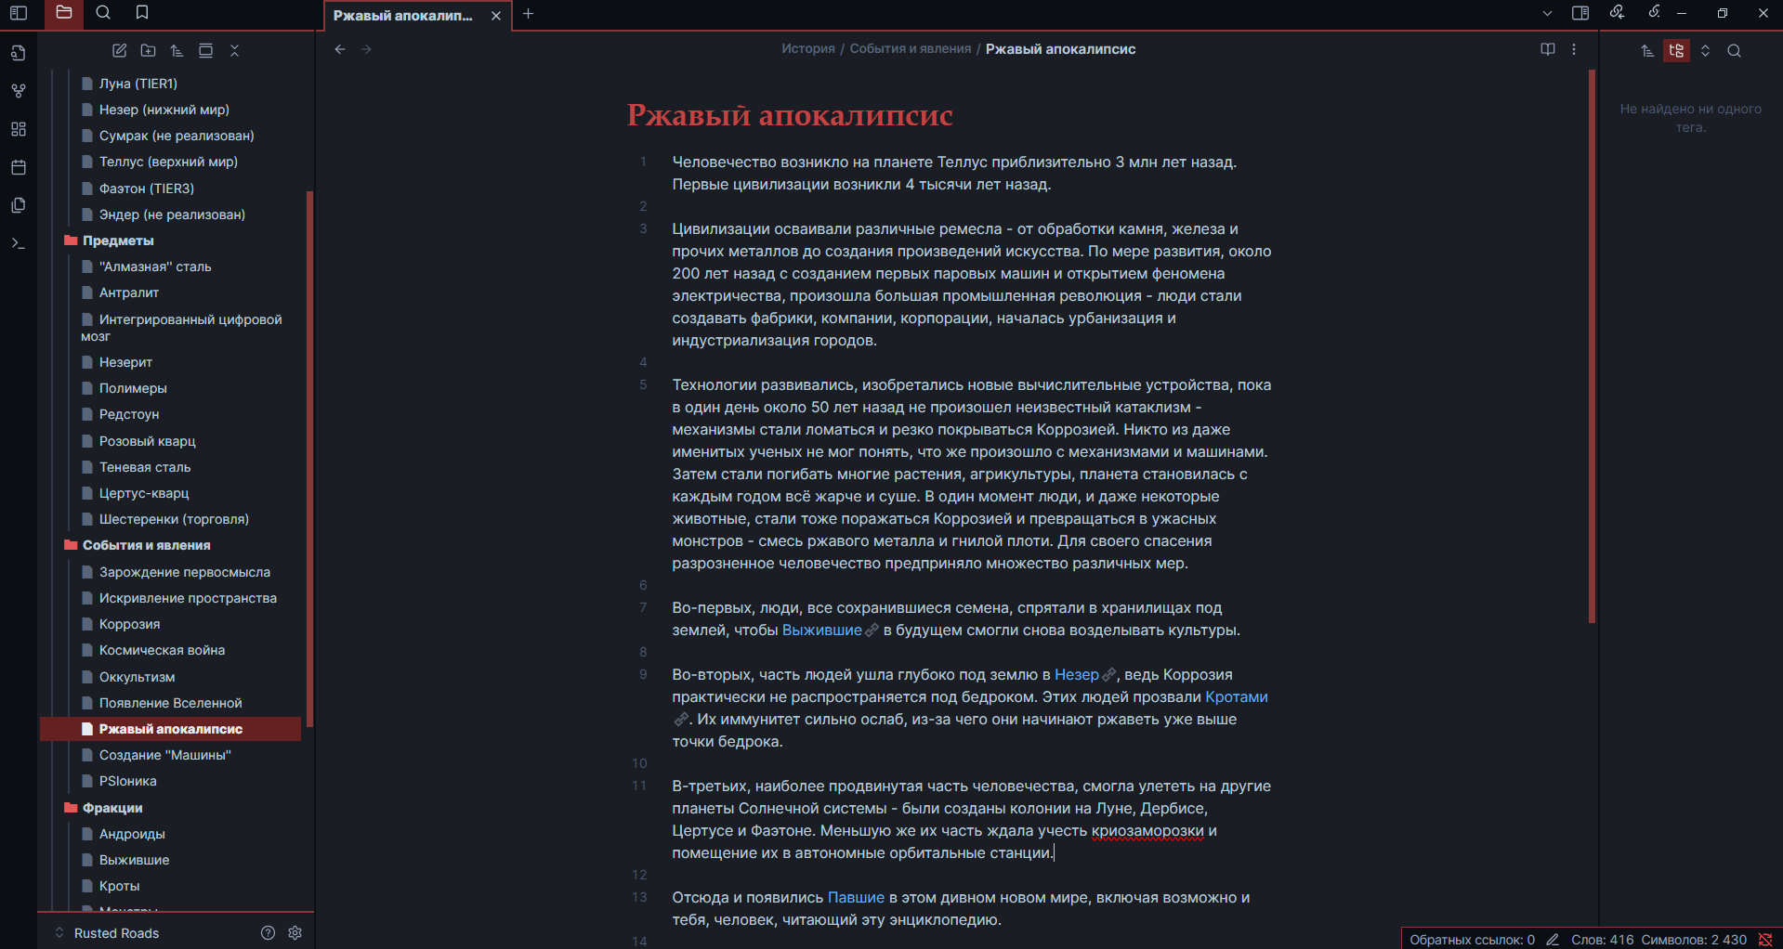Screen dimensions: 1783x949
Task: Collapse the Фракции folder
Action: click(112, 808)
